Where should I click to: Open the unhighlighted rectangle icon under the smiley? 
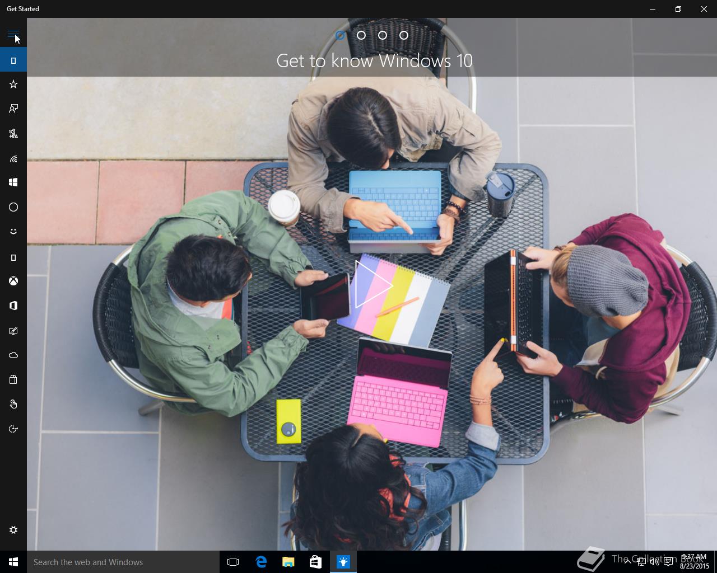click(x=13, y=257)
